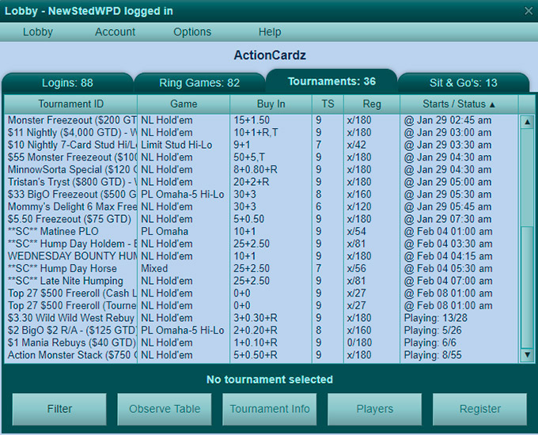The image size is (538, 435).
Task: Select the **SC** Matinee PLO row
Action: tap(261, 231)
